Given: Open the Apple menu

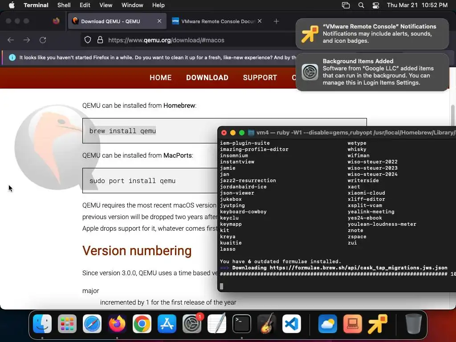Looking at the screenshot, I should (12, 5).
